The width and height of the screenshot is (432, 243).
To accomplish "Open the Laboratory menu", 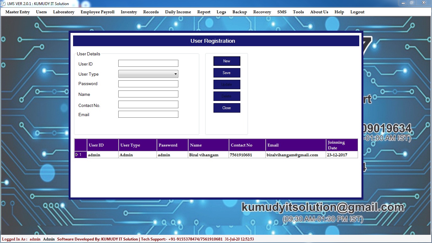I will click(x=64, y=12).
